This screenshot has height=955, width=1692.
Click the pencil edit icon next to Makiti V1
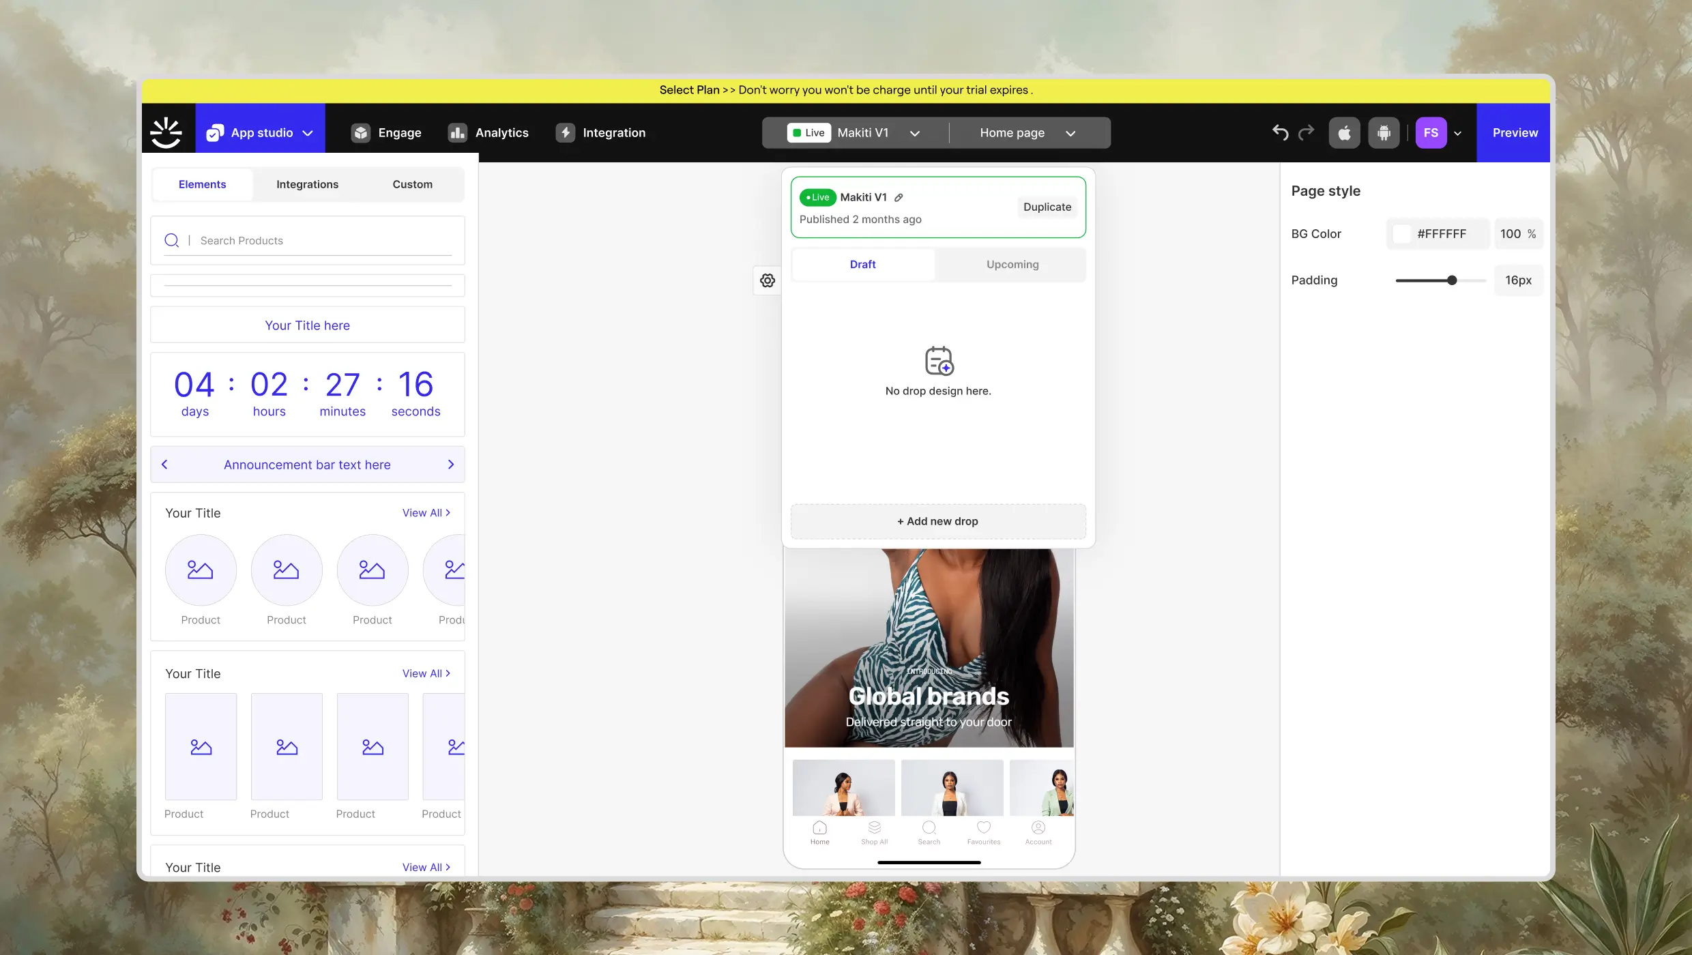(899, 198)
